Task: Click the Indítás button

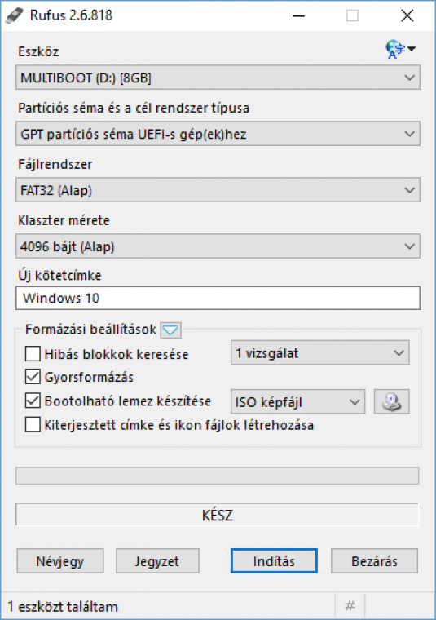Action: click(274, 560)
